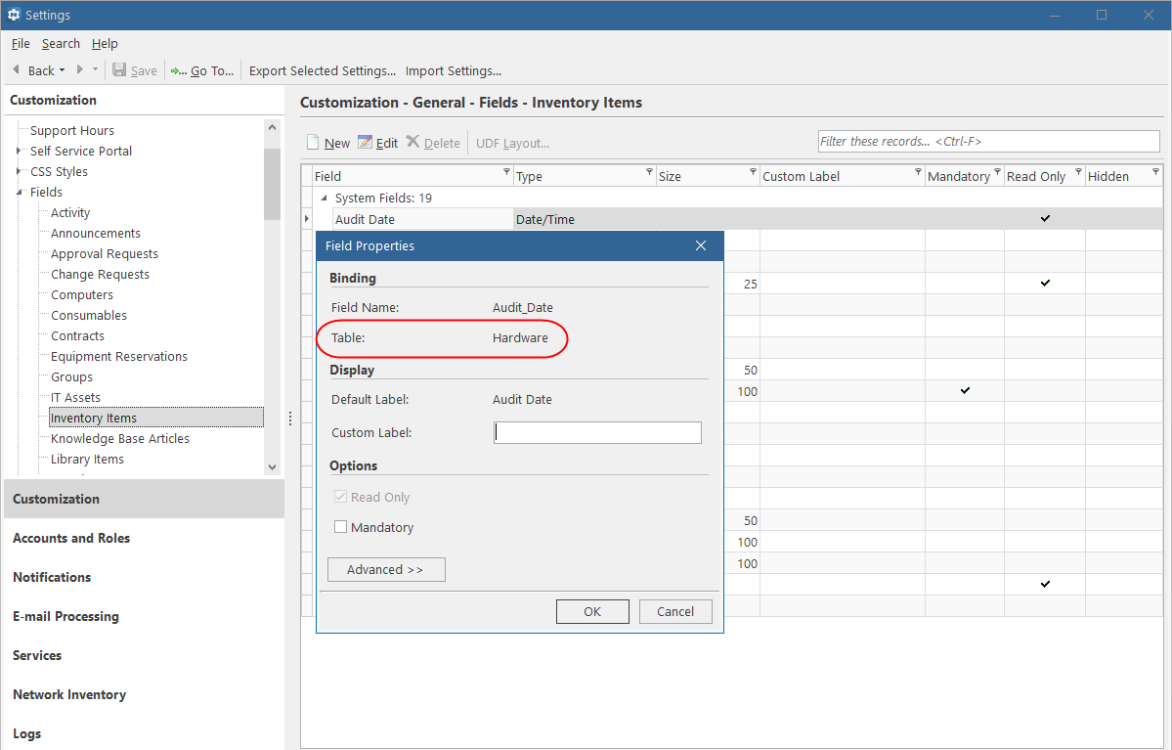Select the Delete icon on the toolbar
Viewport: 1172px width, 750px height.
click(x=412, y=142)
